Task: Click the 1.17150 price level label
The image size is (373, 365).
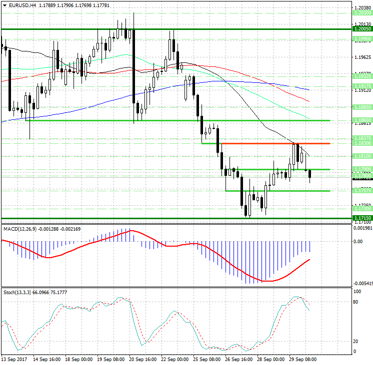Action: pos(362,218)
